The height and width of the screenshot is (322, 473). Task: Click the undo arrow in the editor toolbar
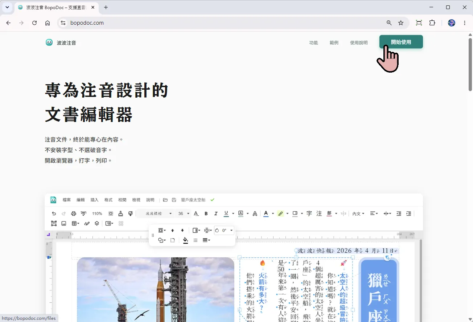54,213
